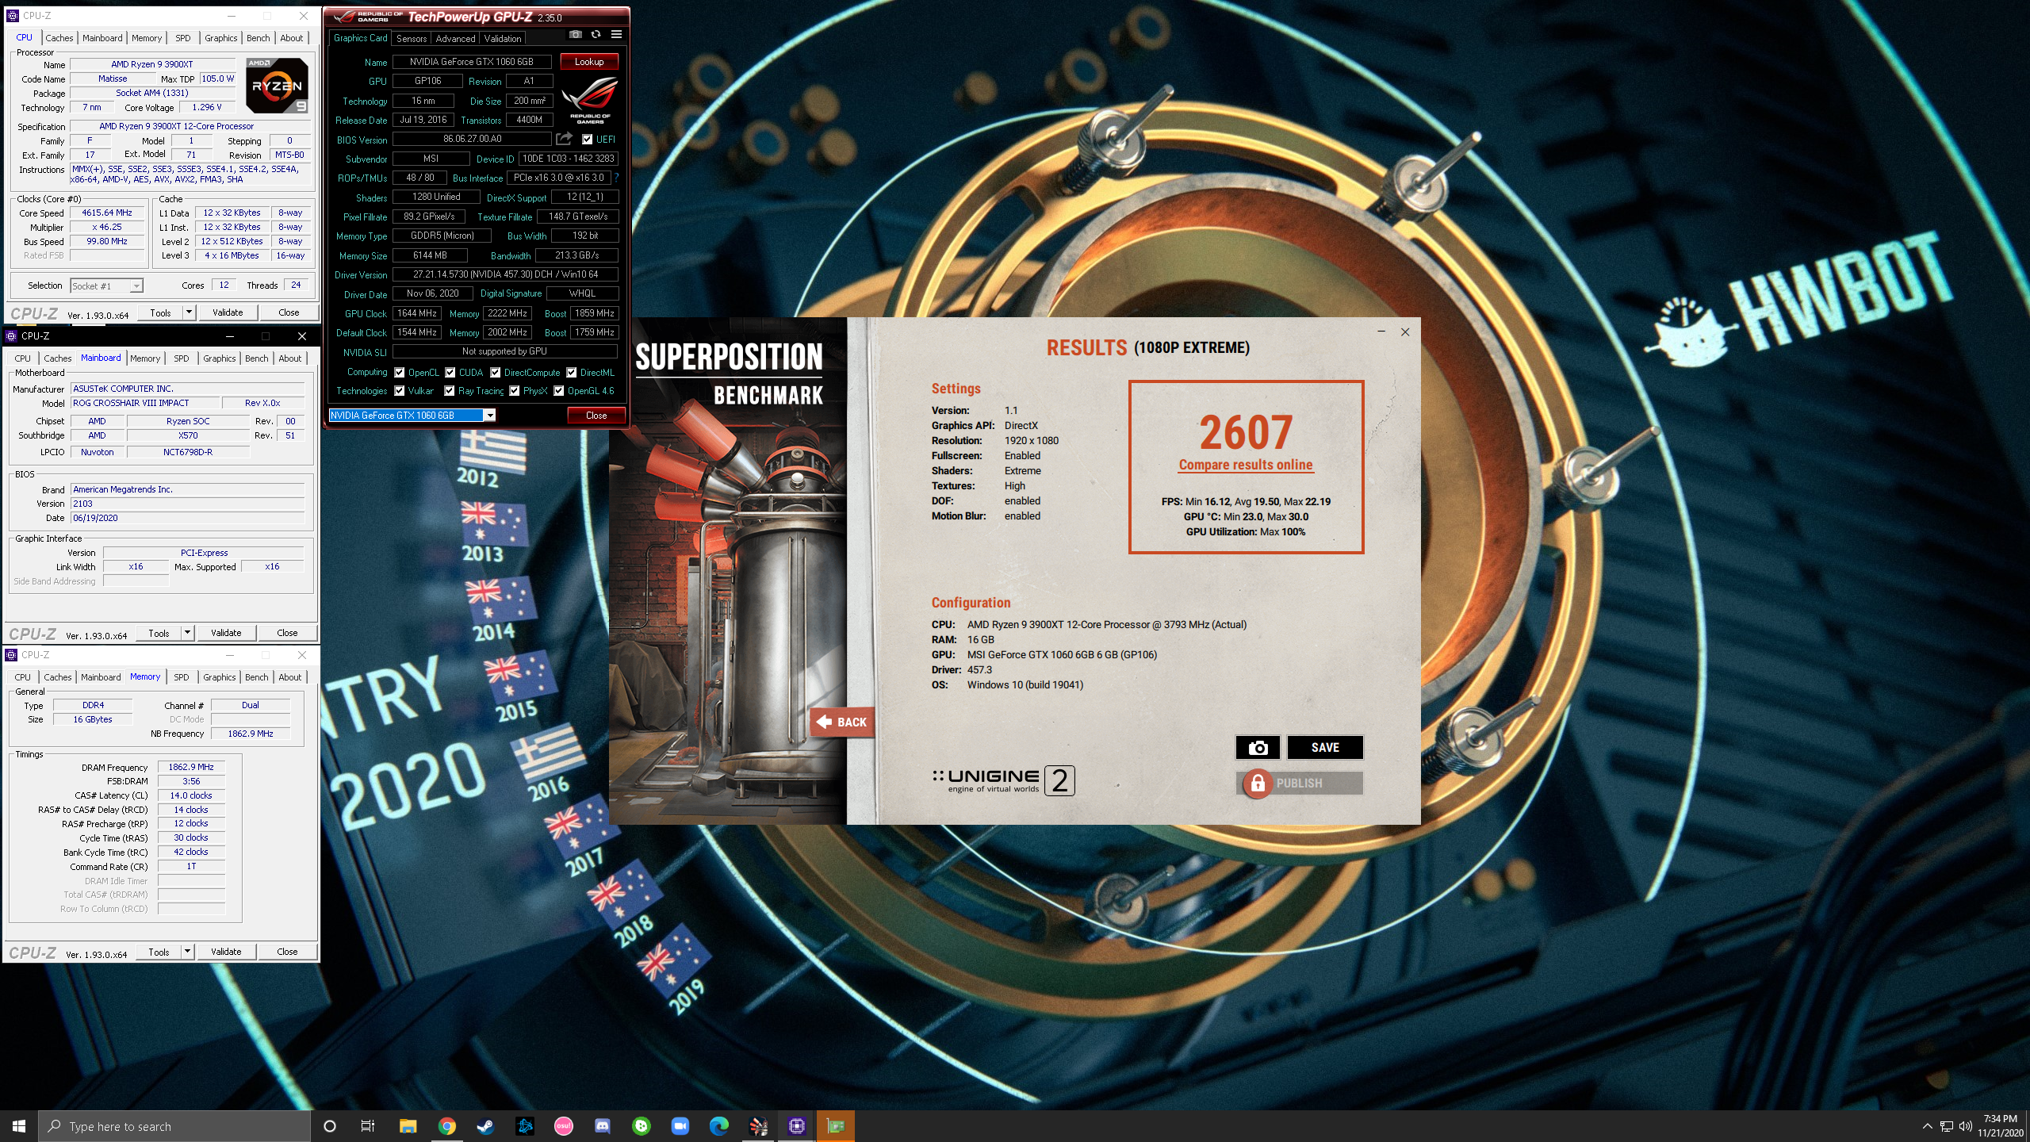The width and height of the screenshot is (2030, 1142).
Task: Toggle the OpenGL 4.6 checkbox in GPU-Z
Action: point(559,391)
